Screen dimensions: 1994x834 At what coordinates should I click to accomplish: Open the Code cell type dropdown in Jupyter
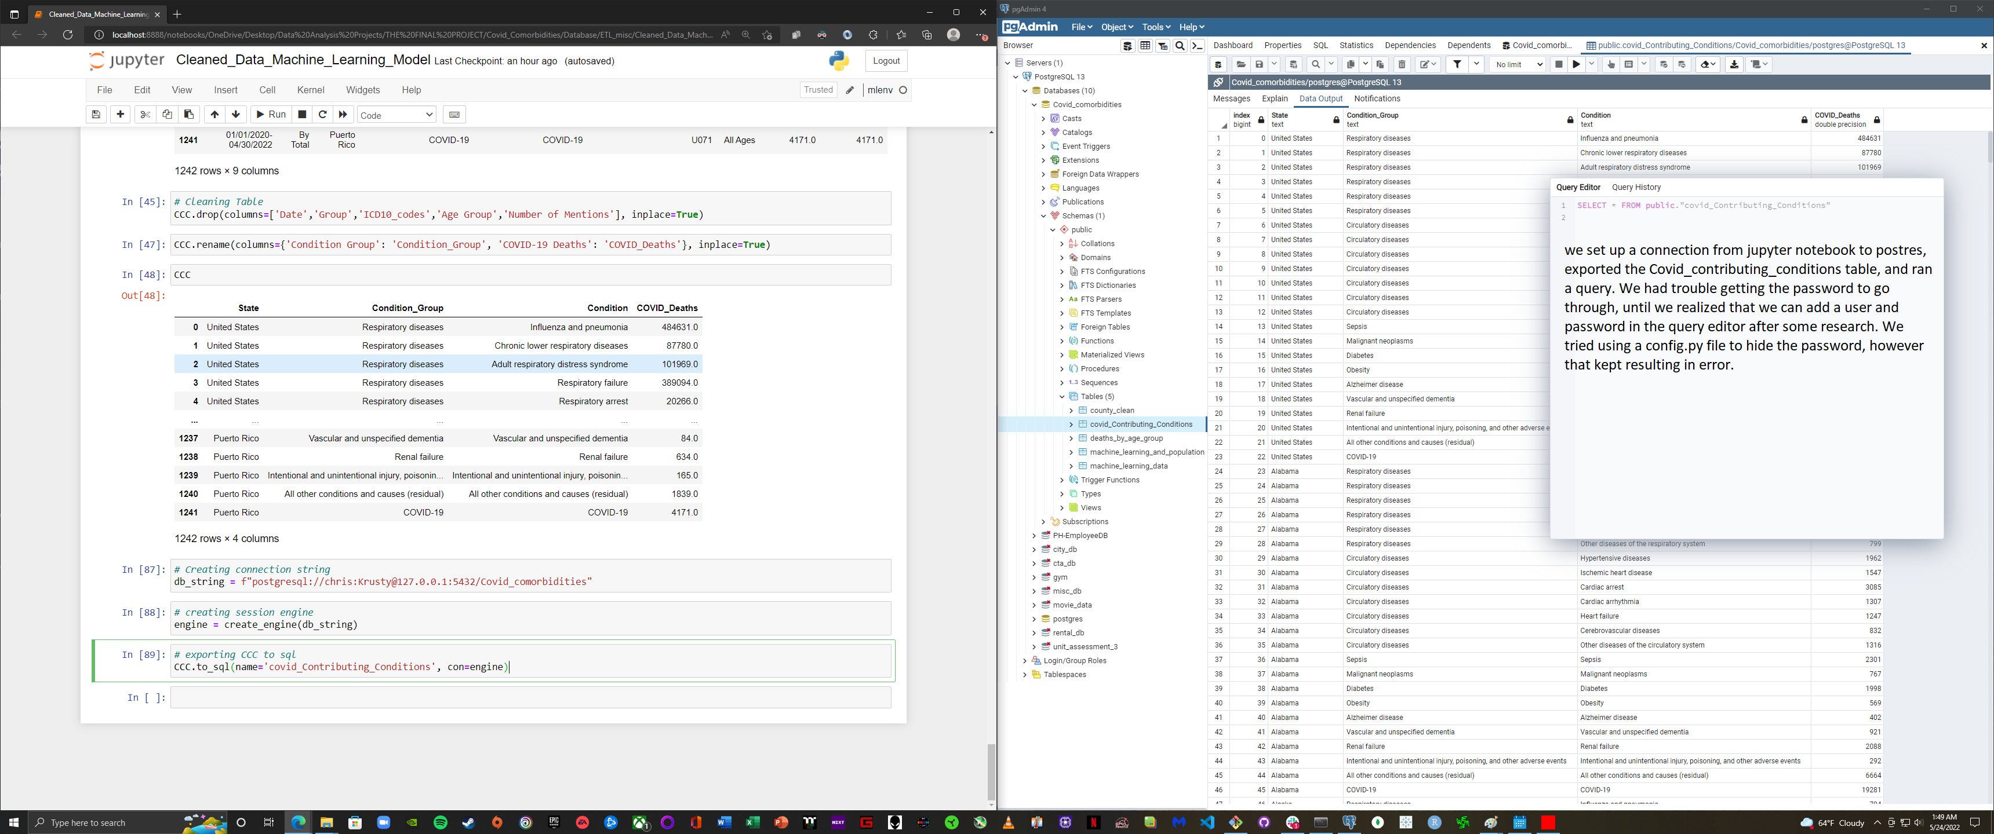coord(396,114)
